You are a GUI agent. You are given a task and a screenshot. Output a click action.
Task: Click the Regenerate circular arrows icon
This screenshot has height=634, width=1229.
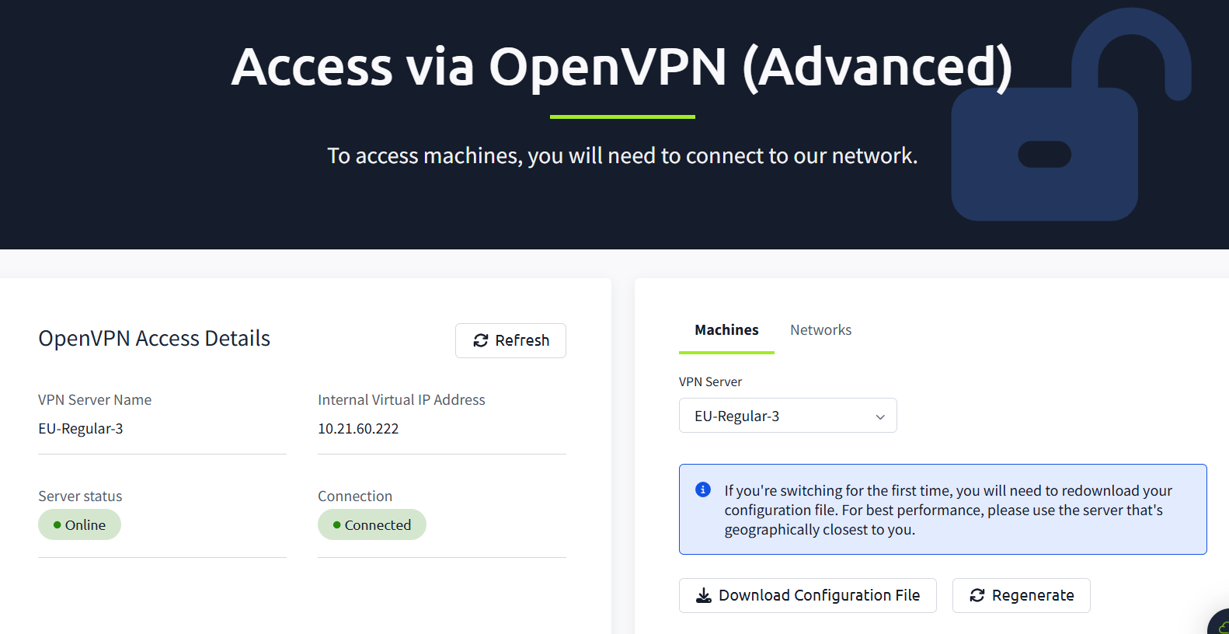click(x=977, y=595)
